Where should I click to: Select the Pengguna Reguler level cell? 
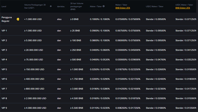coord(7,19)
